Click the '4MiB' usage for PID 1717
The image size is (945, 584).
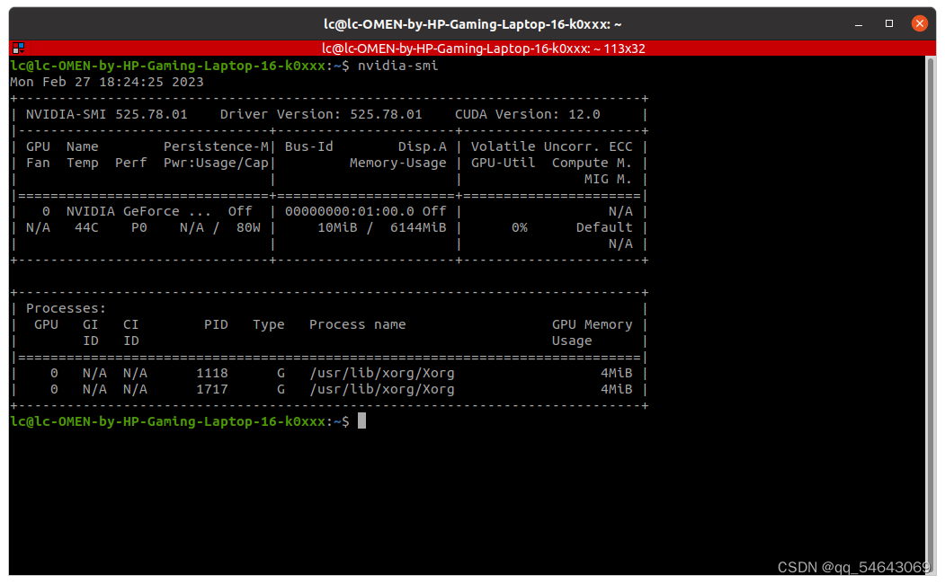[x=616, y=390]
